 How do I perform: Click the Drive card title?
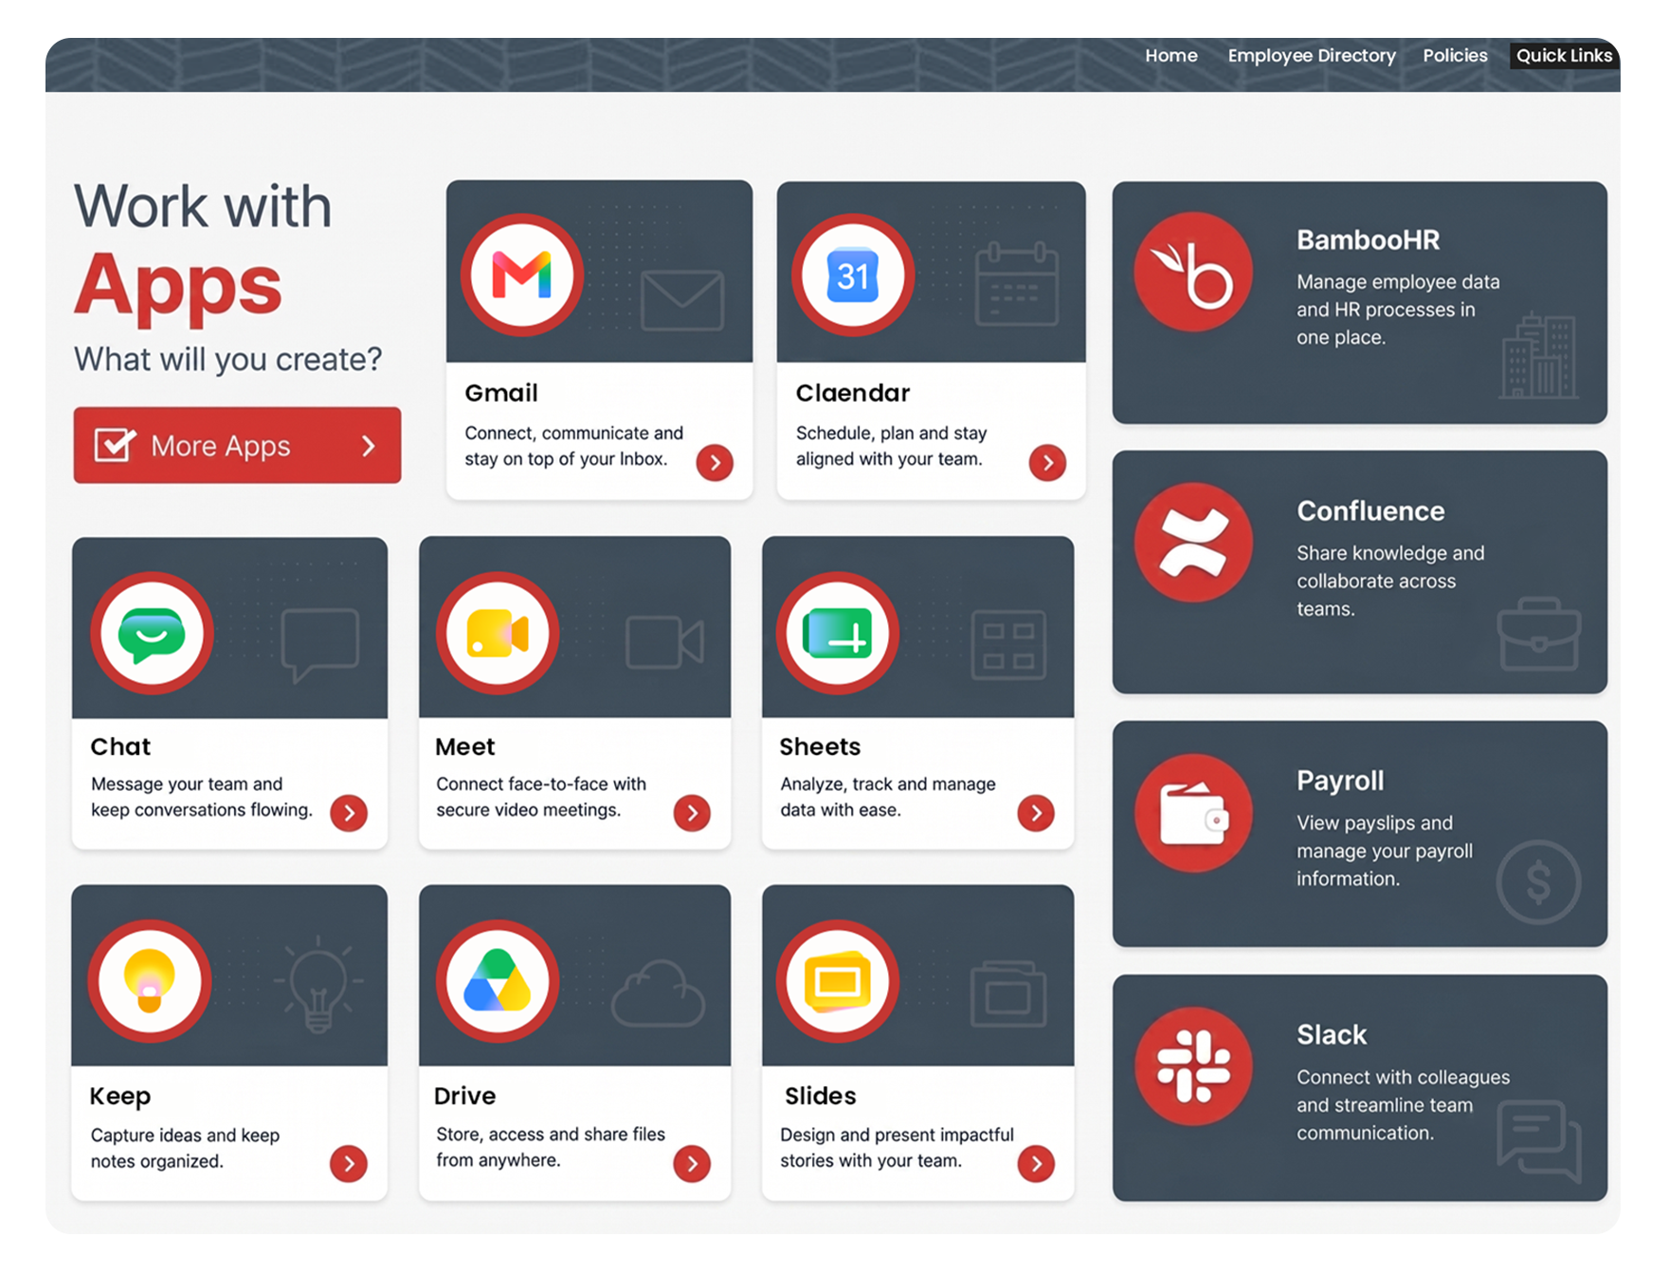(x=464, y=1096)
